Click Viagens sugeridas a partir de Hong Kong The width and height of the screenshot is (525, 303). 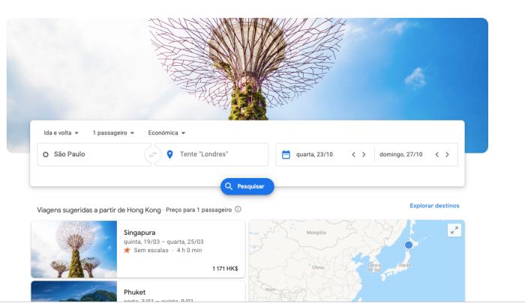(99, 210)
